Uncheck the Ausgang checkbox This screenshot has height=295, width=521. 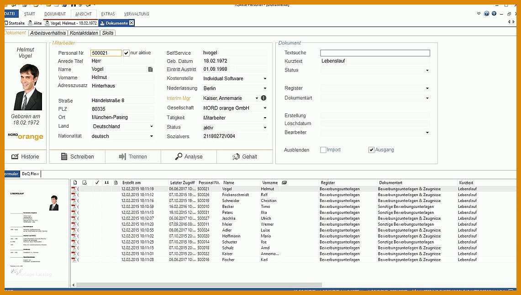coord(372,150)
